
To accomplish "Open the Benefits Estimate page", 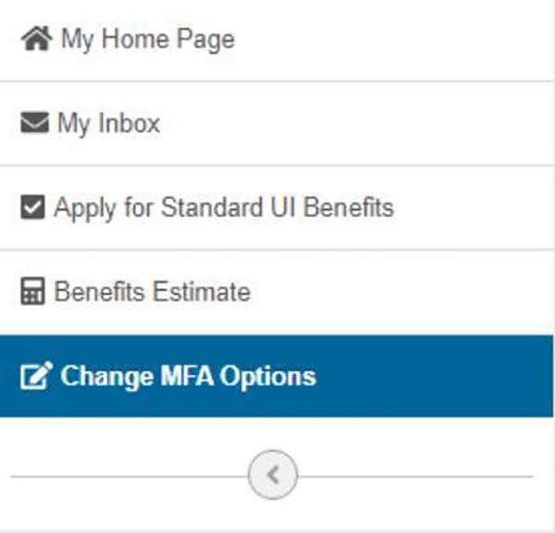I will 152,293.
